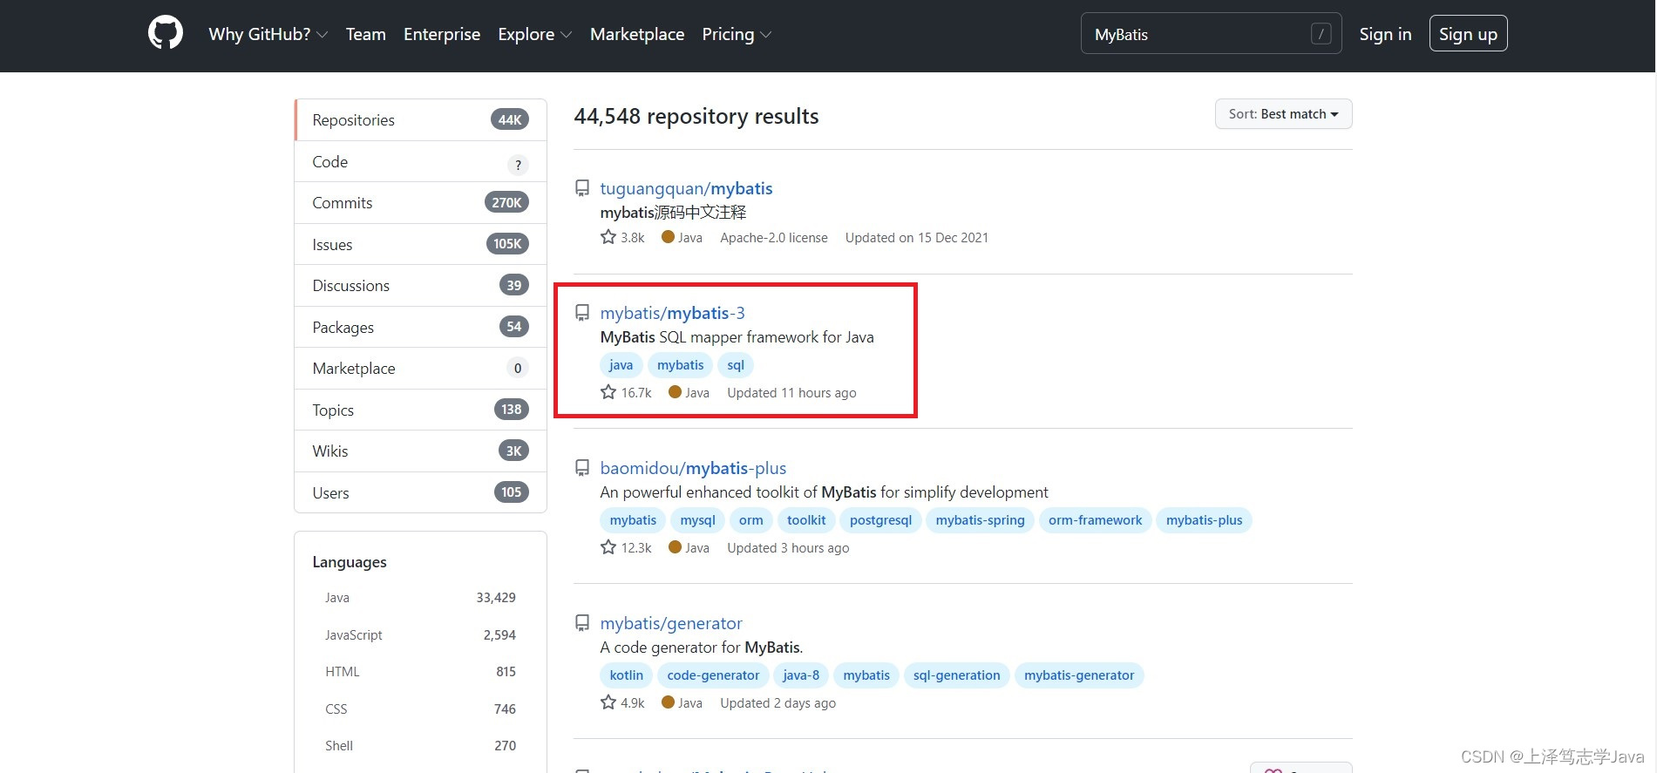Screen dimensions: 1657x773
Task: Click the mysql topic tag
Action: [697, 520]
